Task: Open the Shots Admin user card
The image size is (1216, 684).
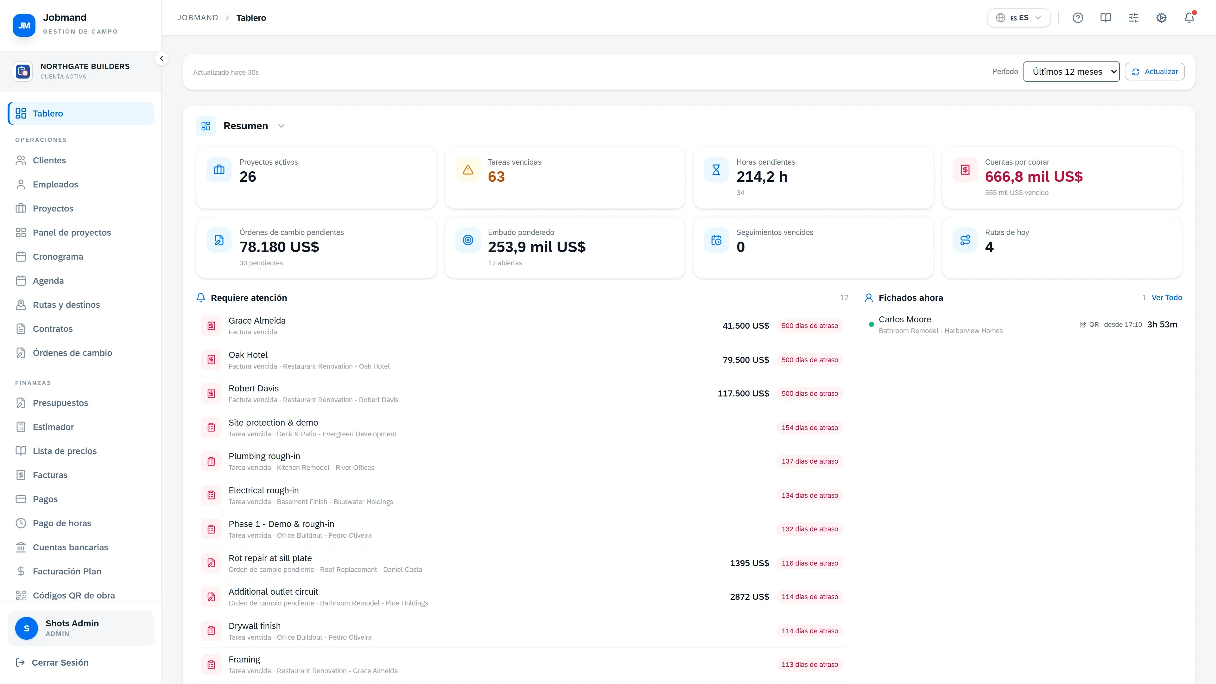Action: click(x=81, y=628)
